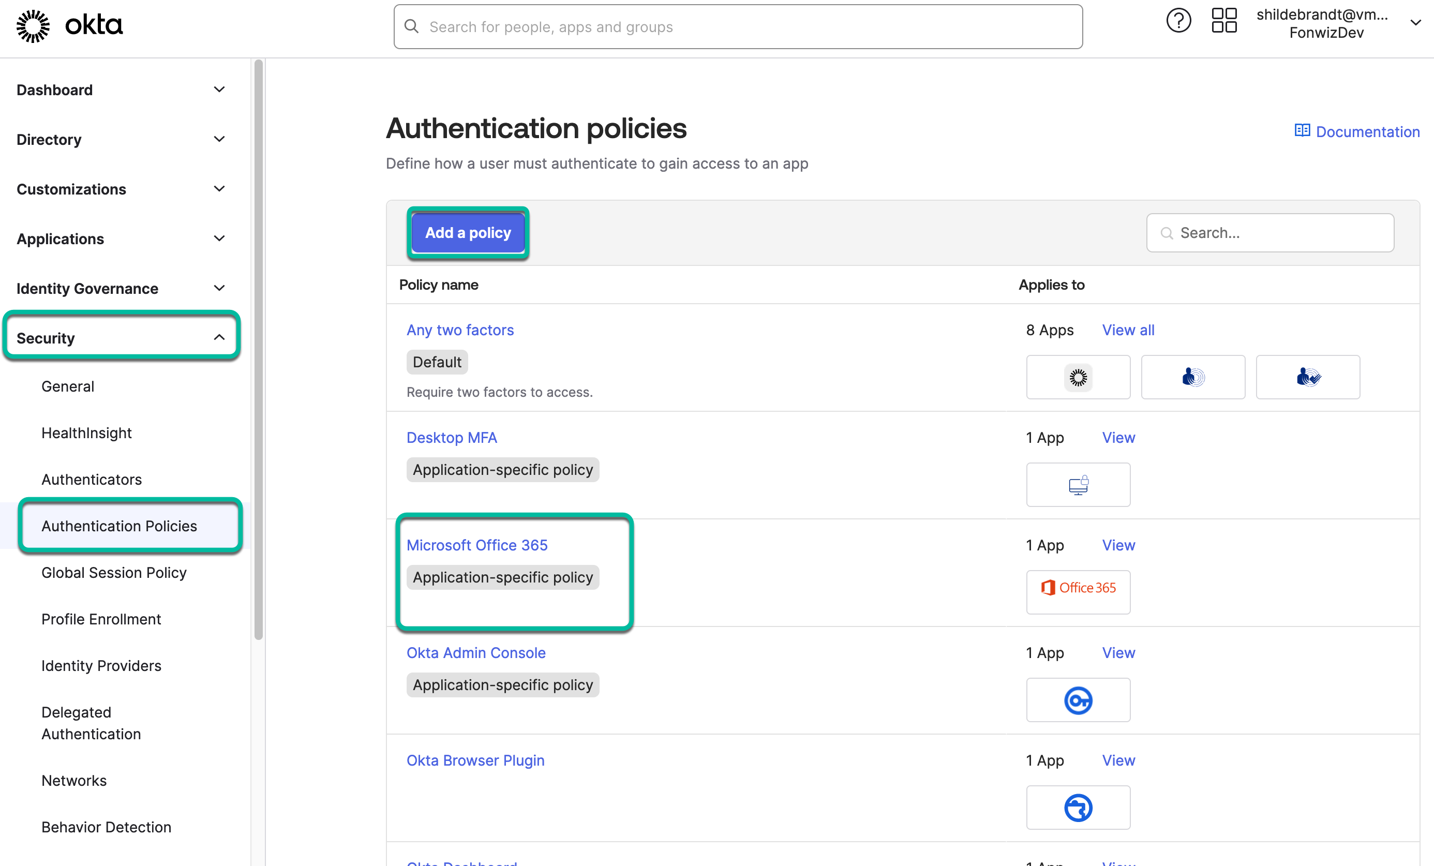Click the Okta Admin Console app icon

pos(1078,699)
